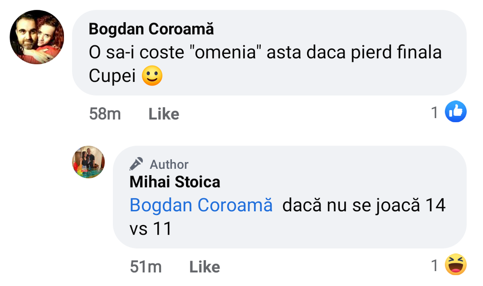The height and width of the screenshot is (286, 483).
Task: Open Bogdan Coroamă's profile picture
Action: tap(37, 37)
